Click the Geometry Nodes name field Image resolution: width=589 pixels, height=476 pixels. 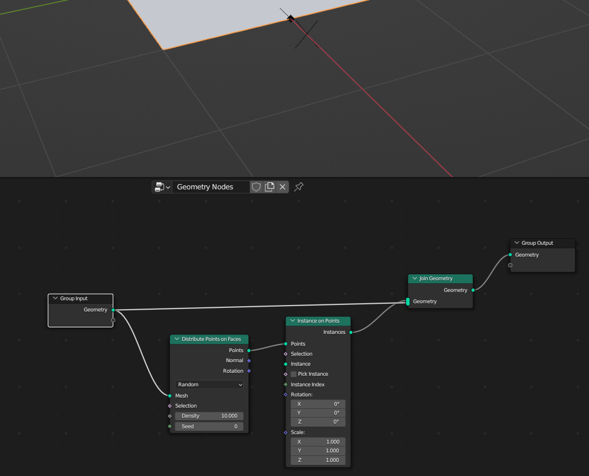(210, 187)
